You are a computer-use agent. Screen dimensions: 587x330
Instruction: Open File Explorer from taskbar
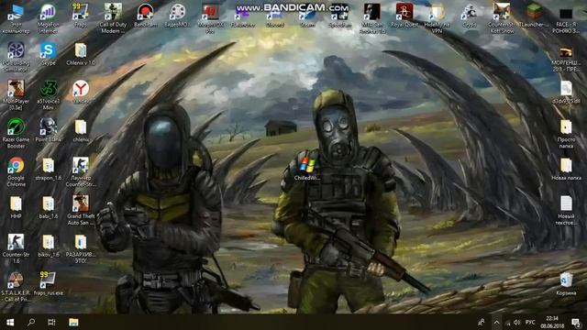tap(73, 322)
